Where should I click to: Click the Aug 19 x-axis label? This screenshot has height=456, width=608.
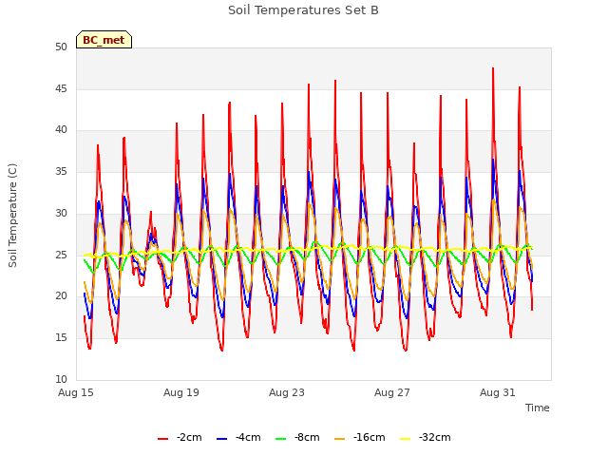pyautogui.click(x=181, y=392)
